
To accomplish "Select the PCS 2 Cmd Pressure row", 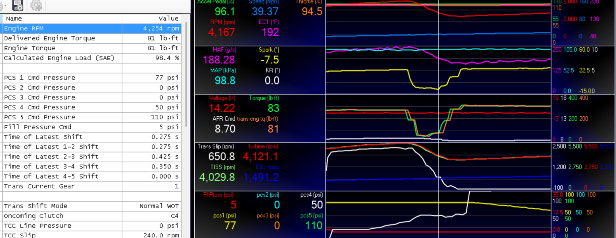I will 92,88.
